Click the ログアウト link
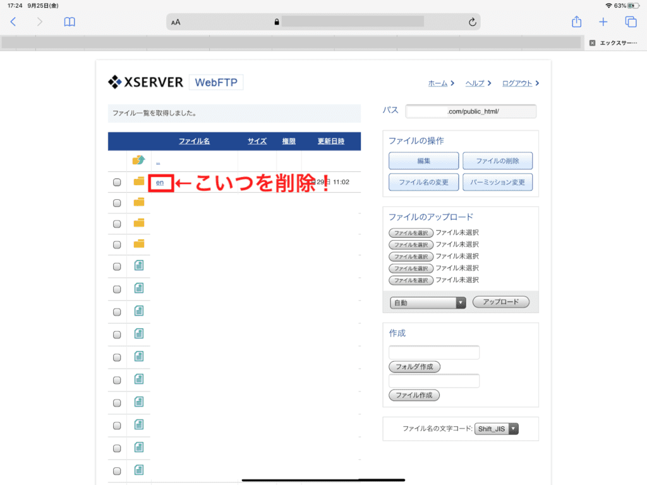This screenshot has height=485, width=647. (517, 83)
